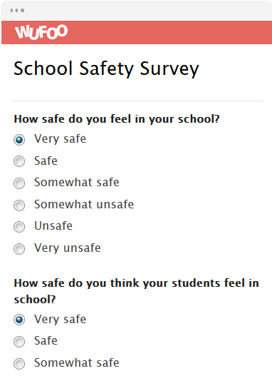The height and width of the screenshot is (376, 272).
Task: Click 'Somewhat safe' label text in first question
Action: 77,182
